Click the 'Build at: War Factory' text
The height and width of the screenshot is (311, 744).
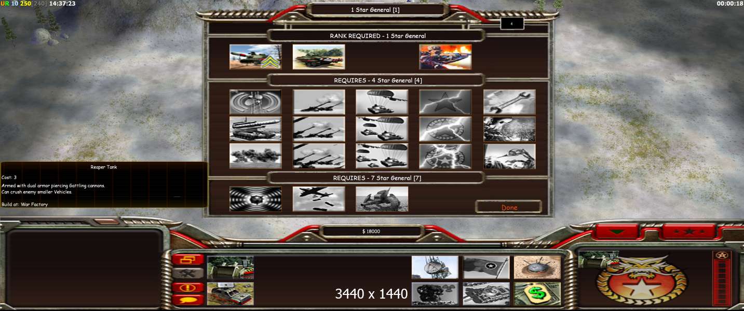pos(24,204)
